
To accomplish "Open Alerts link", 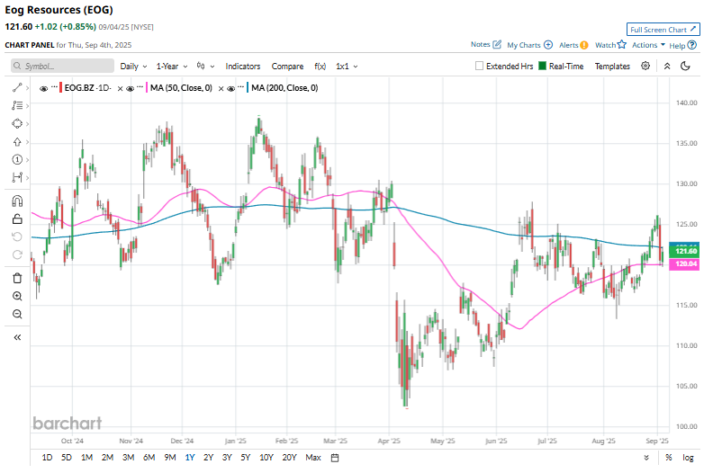I will [x=573, y=45].
